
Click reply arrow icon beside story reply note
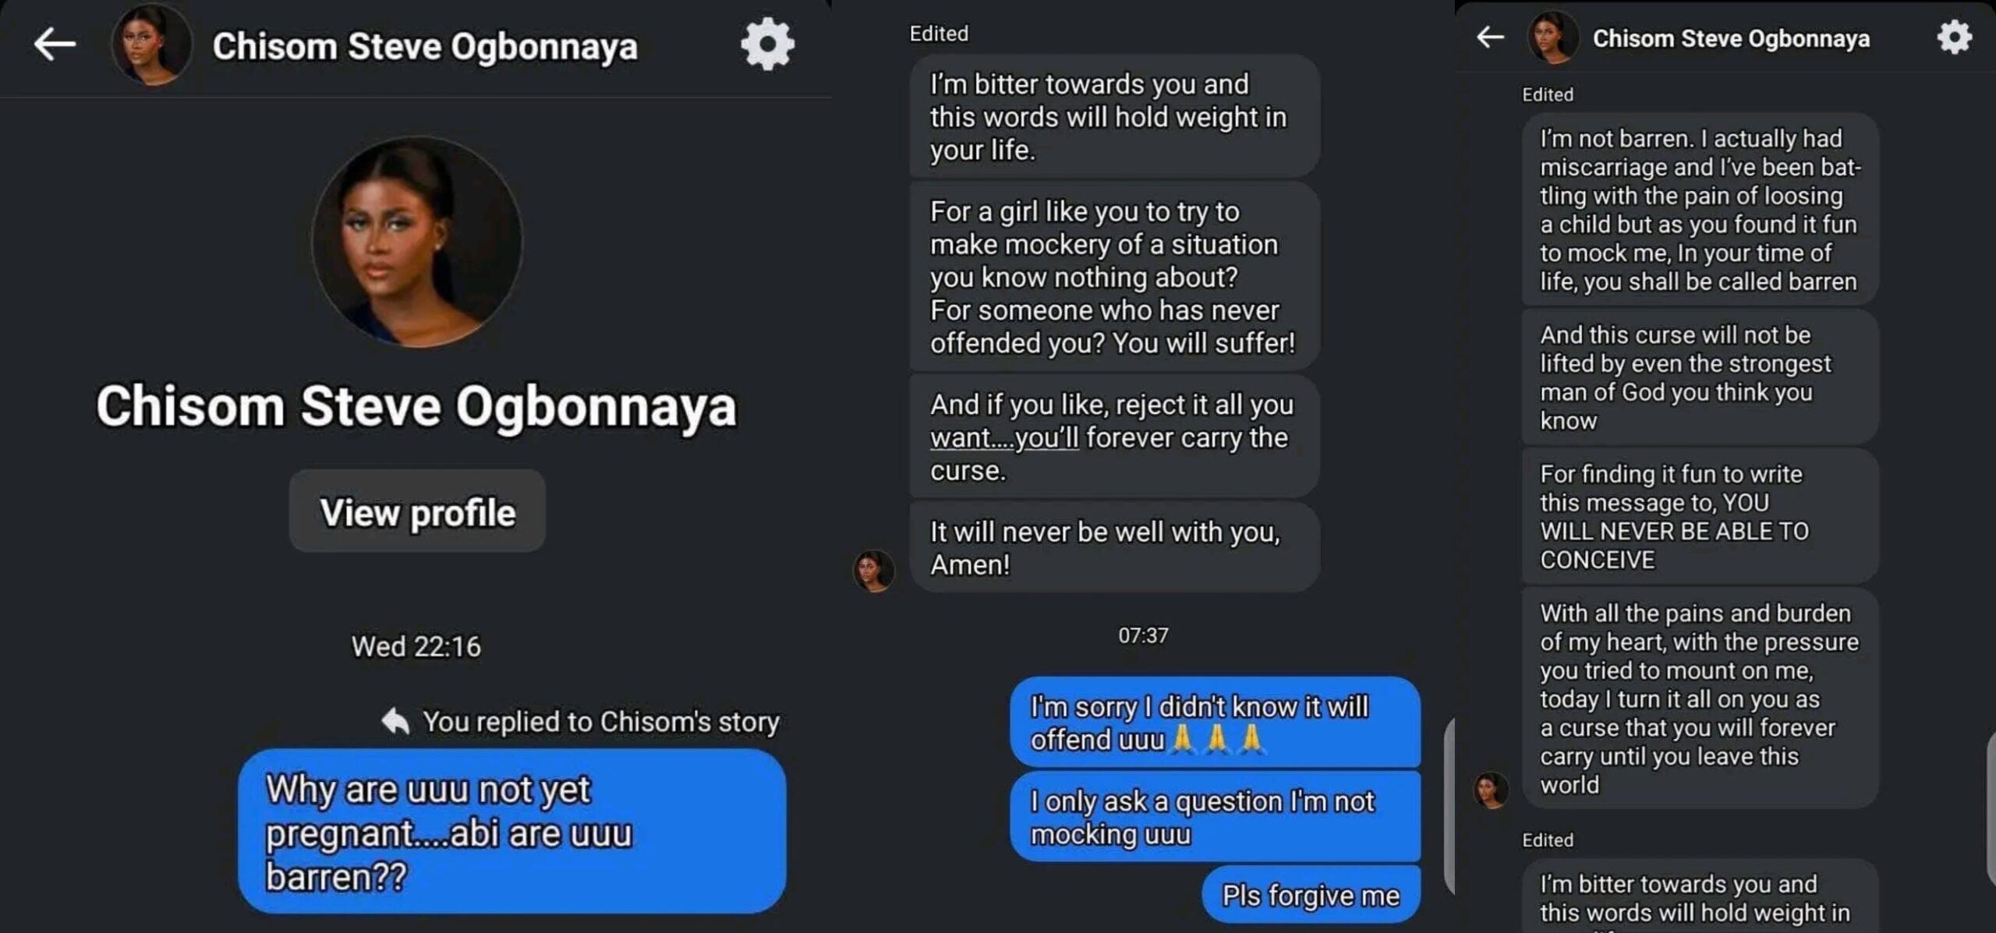pyautogui.click(x=396, y=721)
